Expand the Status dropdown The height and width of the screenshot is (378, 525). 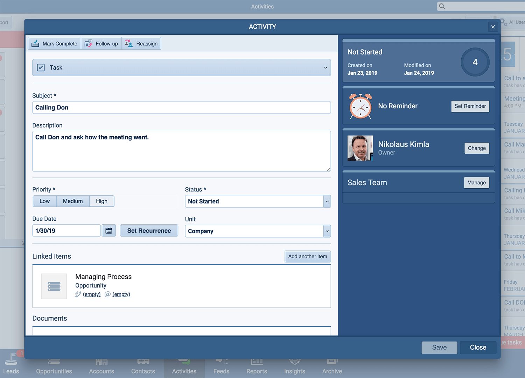pyautogui.click(x=327, y=201)
